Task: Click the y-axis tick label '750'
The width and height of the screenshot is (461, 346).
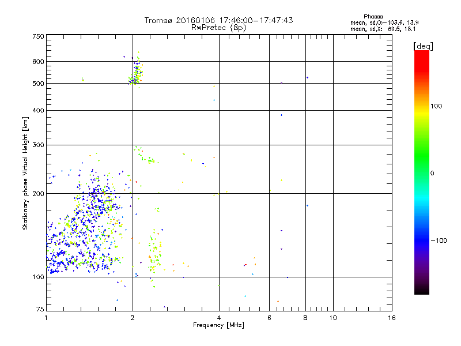Action: tap(38, 36)
